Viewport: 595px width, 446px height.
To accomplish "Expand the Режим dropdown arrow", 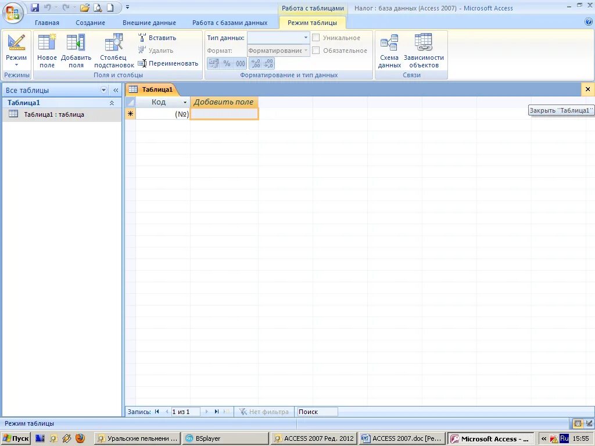I will 16,65.
